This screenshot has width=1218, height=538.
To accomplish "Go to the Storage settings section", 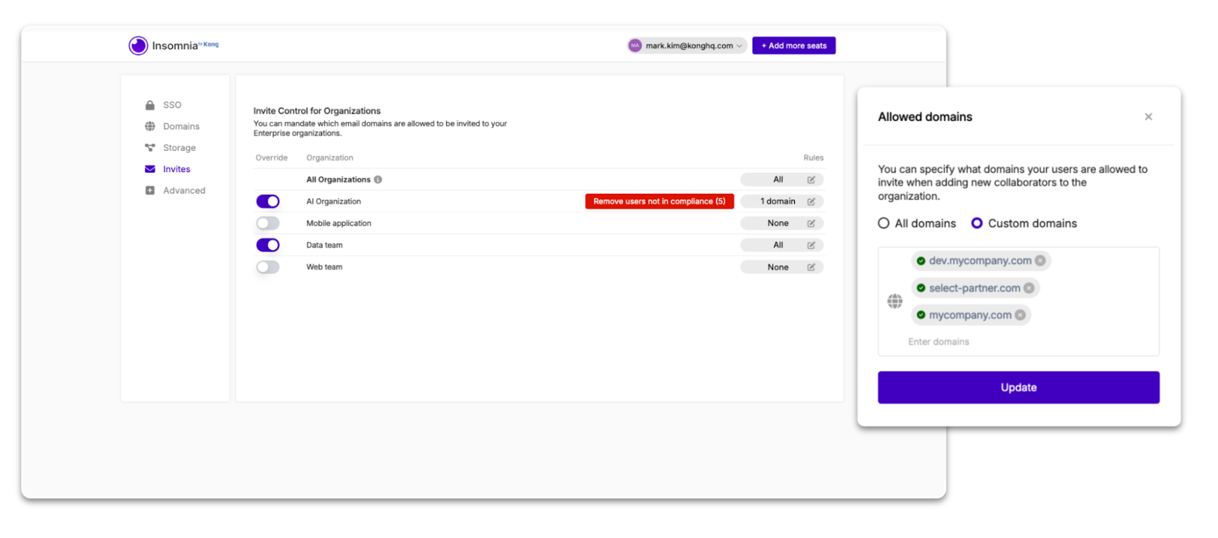I will coord(178,148).
